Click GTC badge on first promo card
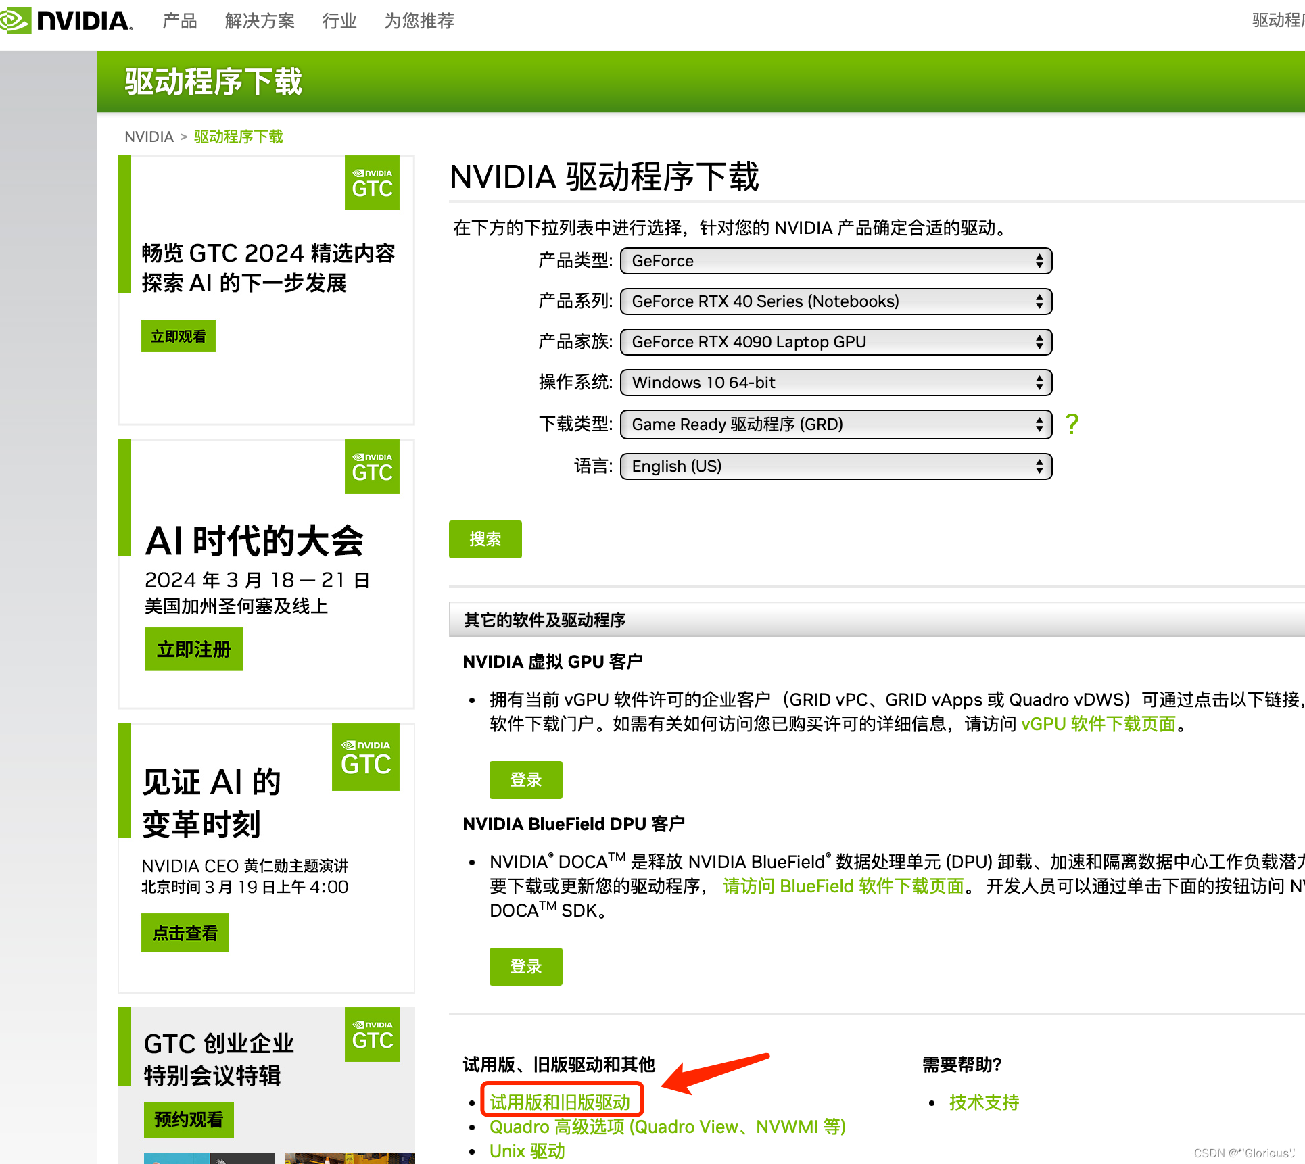This screenshot has height=1164, width=1305. [372, 183]
